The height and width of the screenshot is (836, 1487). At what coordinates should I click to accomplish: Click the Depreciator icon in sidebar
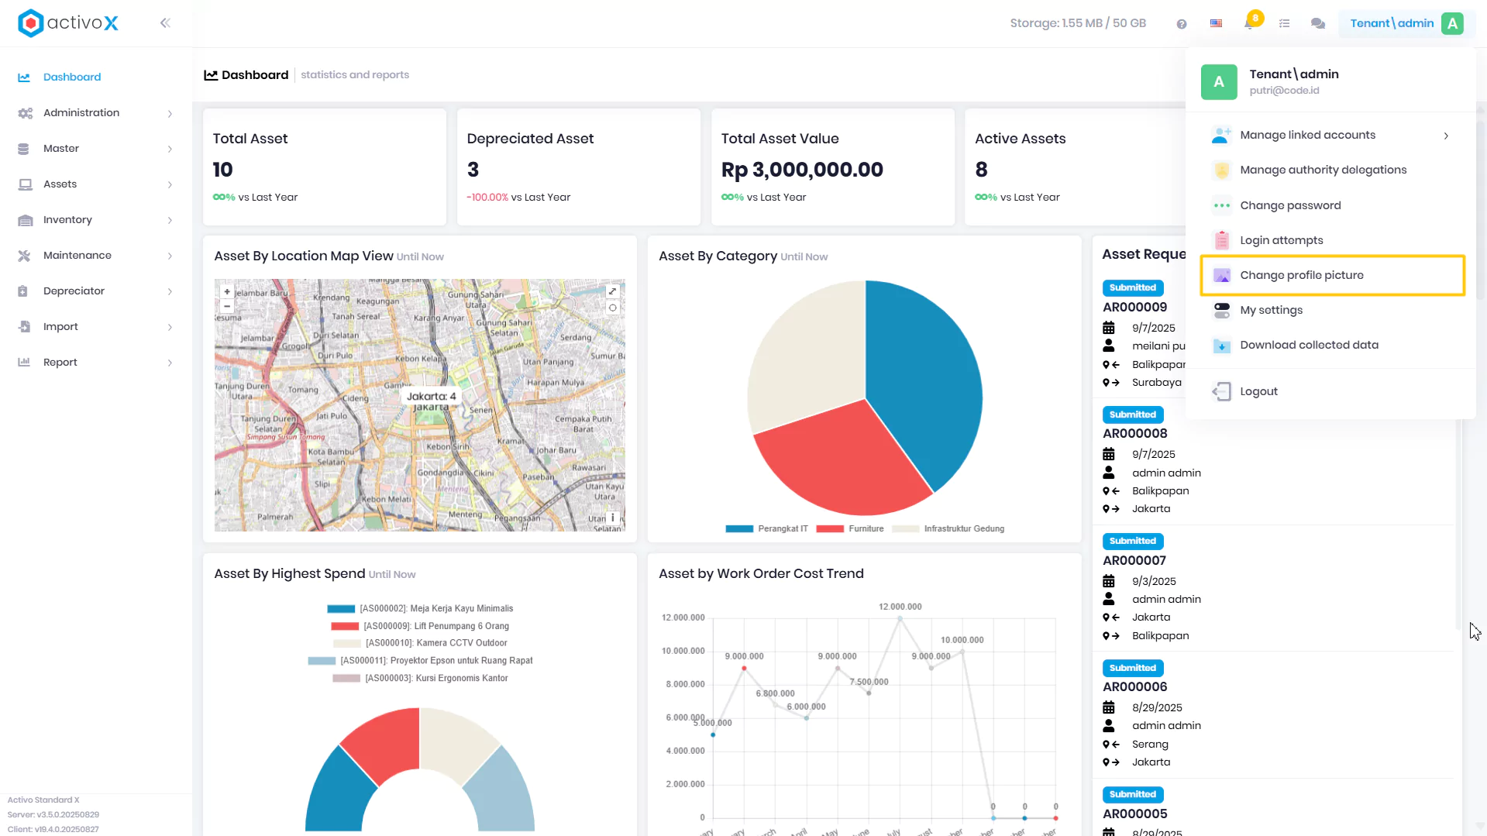click(x=23, y=291)
